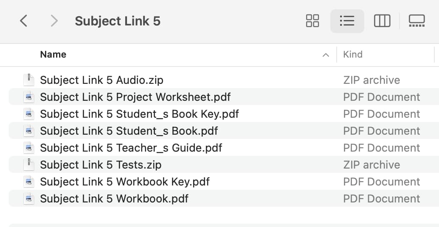439x227 pixels.
Task: Click the Workbook.pdf file icon
Action: click(x=29, y=199)
